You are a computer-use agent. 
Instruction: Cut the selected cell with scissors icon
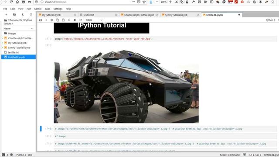coord(52,20)
